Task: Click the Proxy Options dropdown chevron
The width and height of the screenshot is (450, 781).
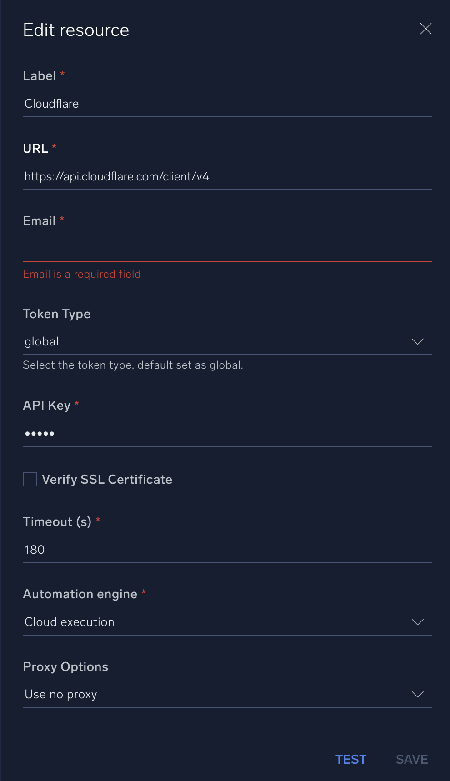Action: click(418, 694)
